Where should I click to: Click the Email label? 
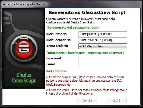tap(51, 64)
